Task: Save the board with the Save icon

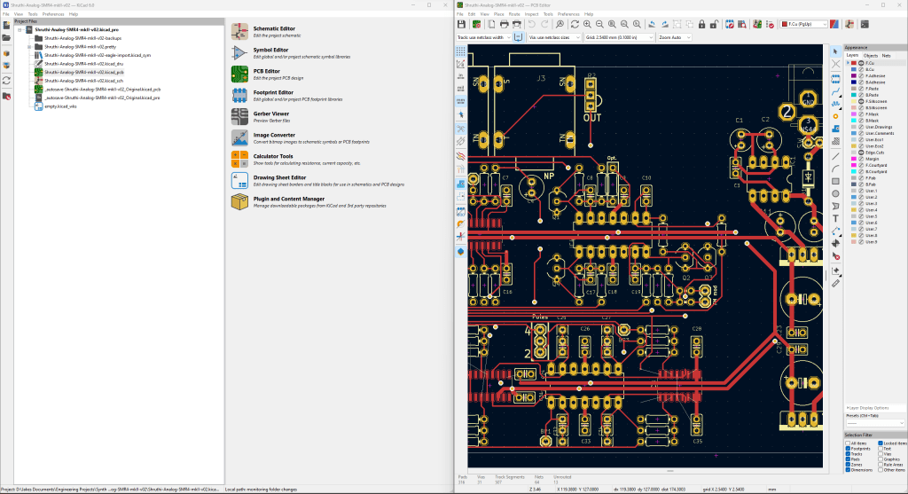Action: (461, 24)
